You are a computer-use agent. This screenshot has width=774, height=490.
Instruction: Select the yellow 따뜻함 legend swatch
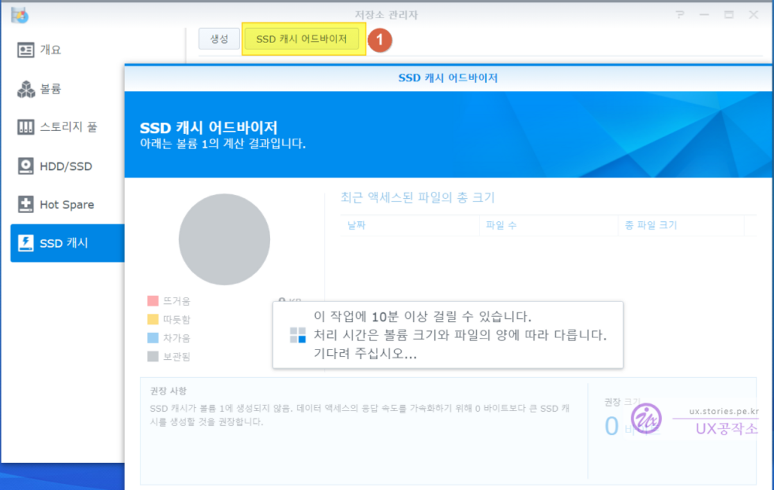pos(153,319)
